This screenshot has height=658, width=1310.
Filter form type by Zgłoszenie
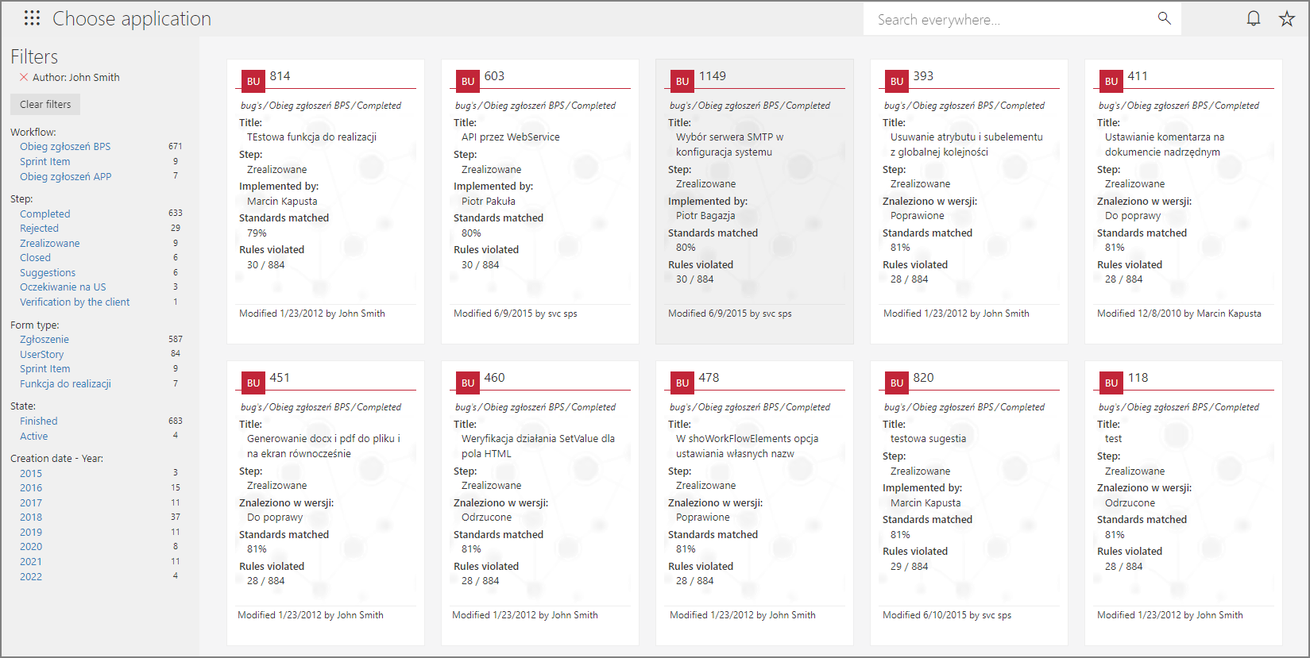[x=44, y=339]
